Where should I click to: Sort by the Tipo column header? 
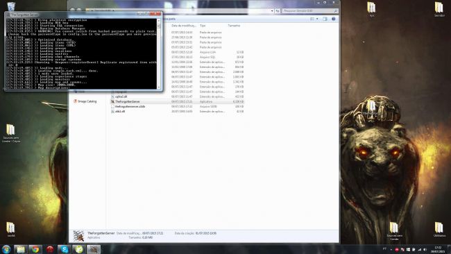203,26
